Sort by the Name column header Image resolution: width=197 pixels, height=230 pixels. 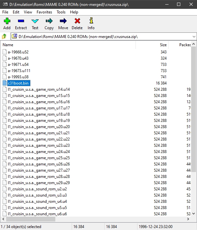(69, 45)
